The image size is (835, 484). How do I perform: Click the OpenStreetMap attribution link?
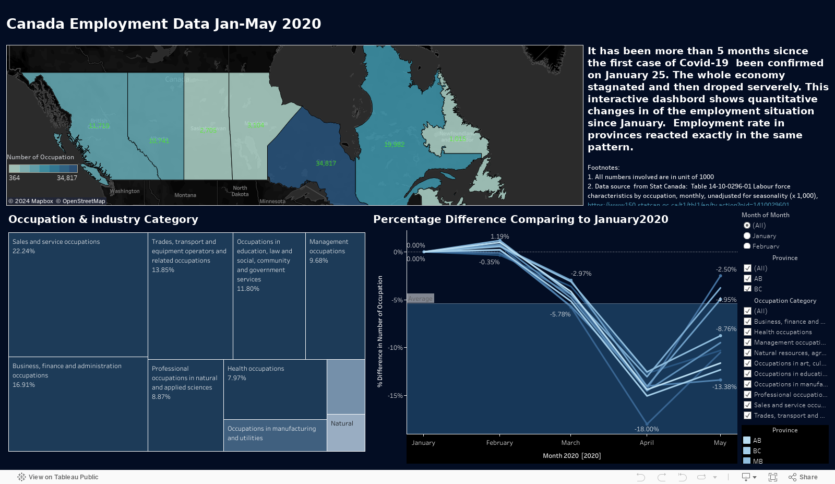click(x=80, y=201)
